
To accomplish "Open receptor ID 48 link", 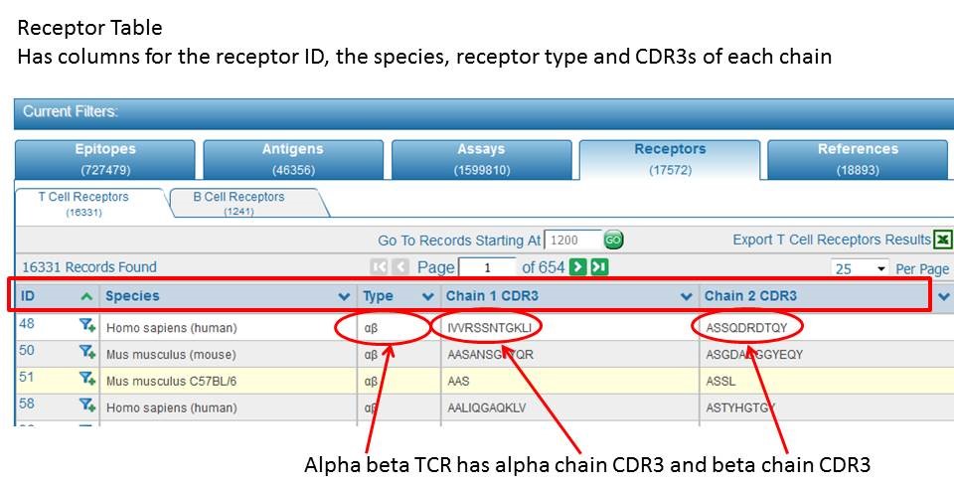I will (x=26, y=323).
